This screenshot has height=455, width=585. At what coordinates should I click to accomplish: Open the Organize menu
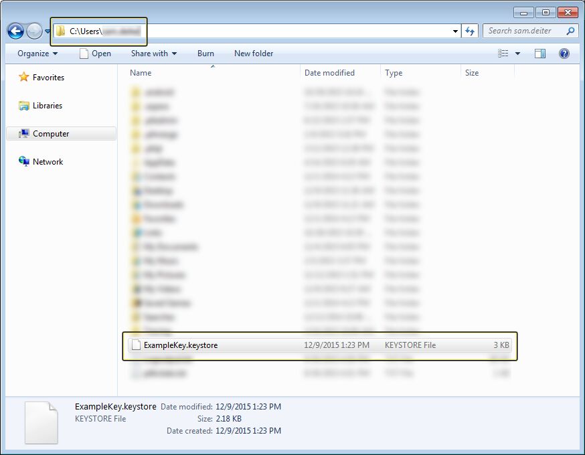coord(37,54)
